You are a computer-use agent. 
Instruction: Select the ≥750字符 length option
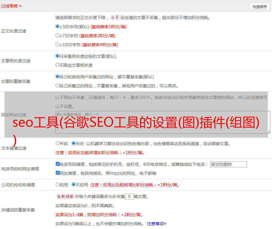[57, 35]
